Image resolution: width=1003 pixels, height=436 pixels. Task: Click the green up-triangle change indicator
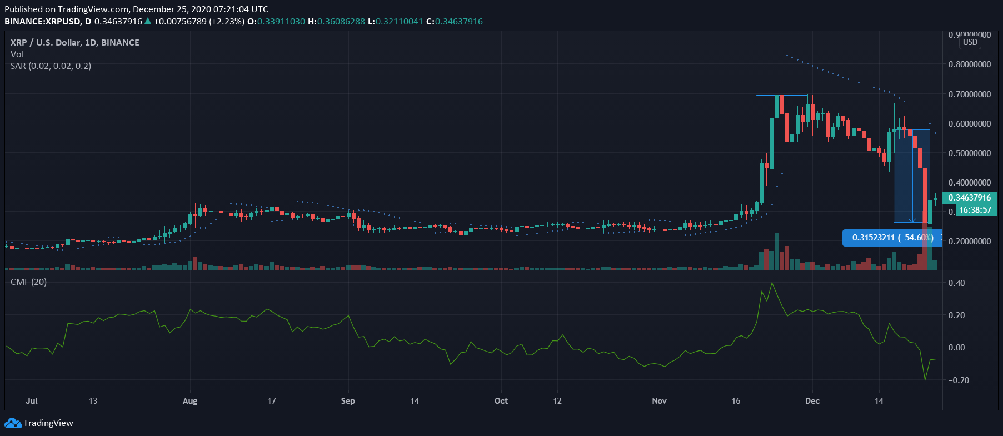click(x=148, y=21)
